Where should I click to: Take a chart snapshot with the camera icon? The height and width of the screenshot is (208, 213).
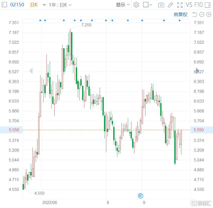point(161,5)
